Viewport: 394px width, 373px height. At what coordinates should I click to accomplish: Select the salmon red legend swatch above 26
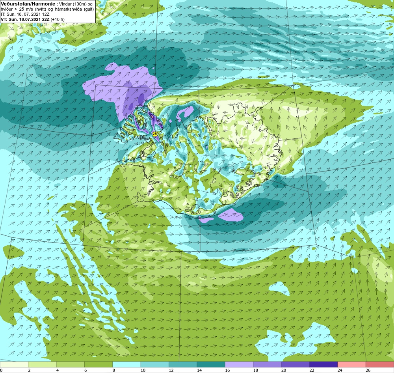point(380,364)
